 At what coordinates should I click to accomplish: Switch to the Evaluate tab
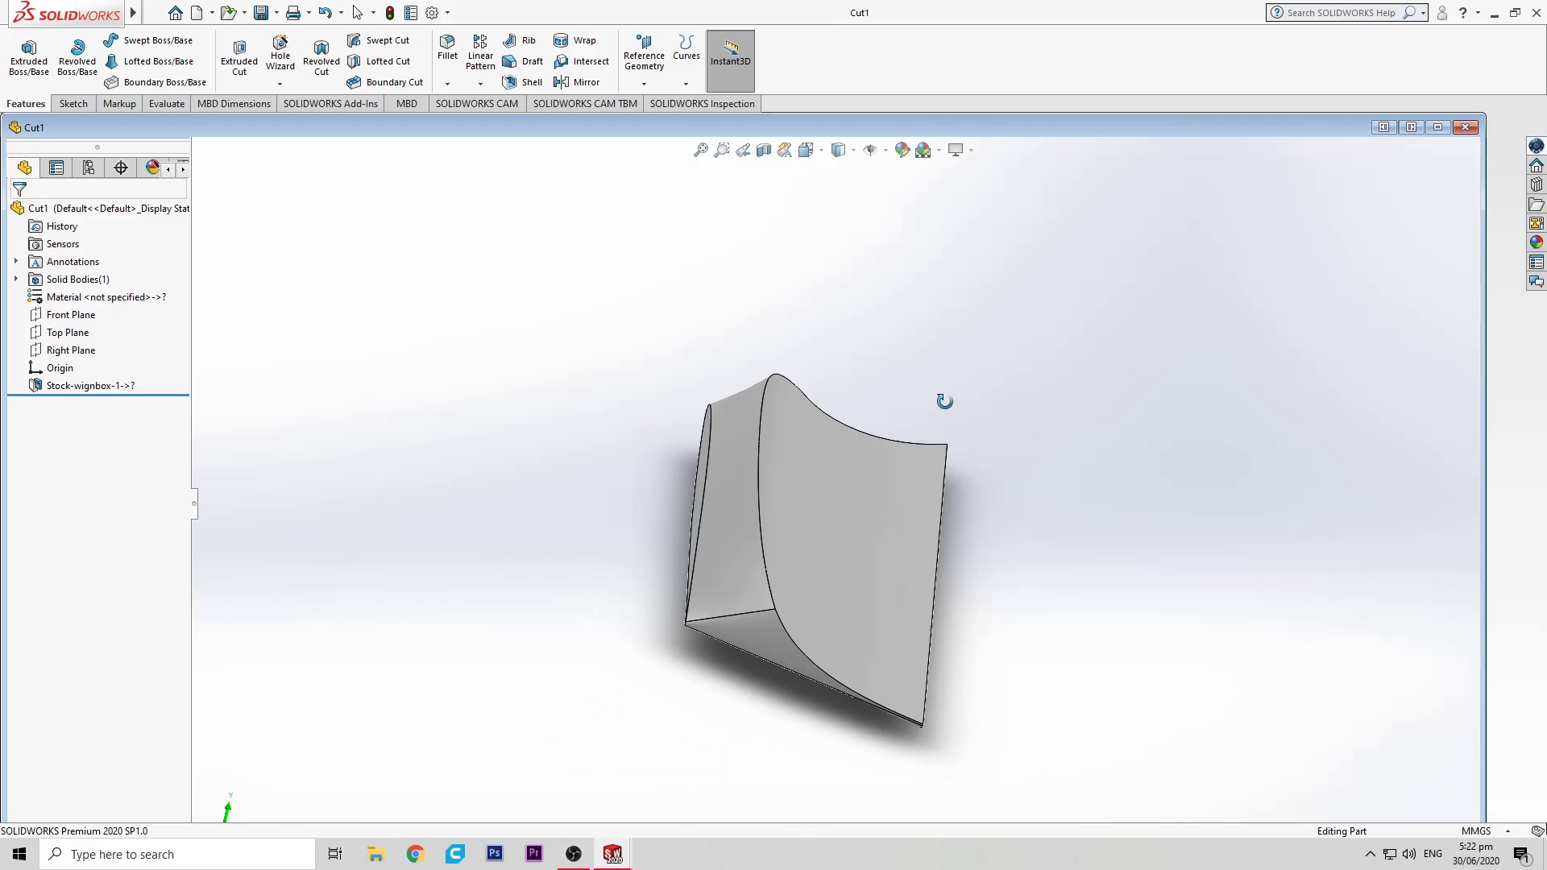click(167, 103)
